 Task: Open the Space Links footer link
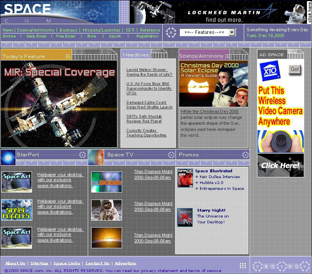coord(67,263)
